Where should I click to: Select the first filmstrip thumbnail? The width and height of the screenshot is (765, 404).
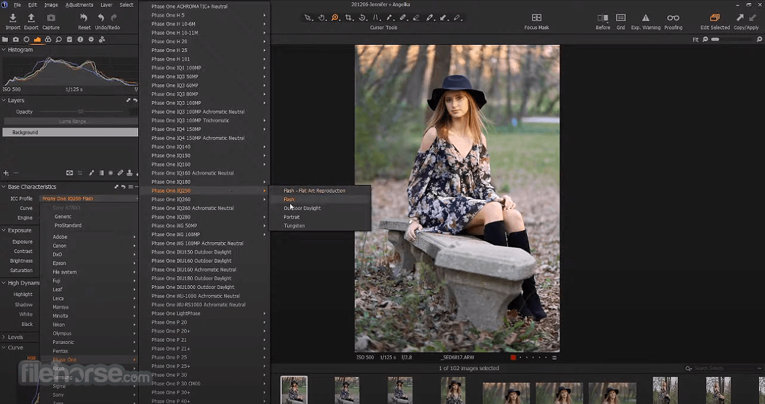point(294,390)
